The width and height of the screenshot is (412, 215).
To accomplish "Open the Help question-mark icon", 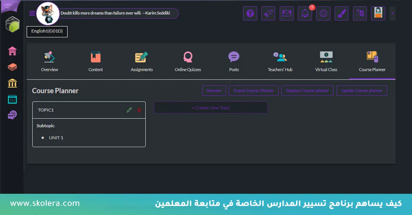I will coord(250,13).
